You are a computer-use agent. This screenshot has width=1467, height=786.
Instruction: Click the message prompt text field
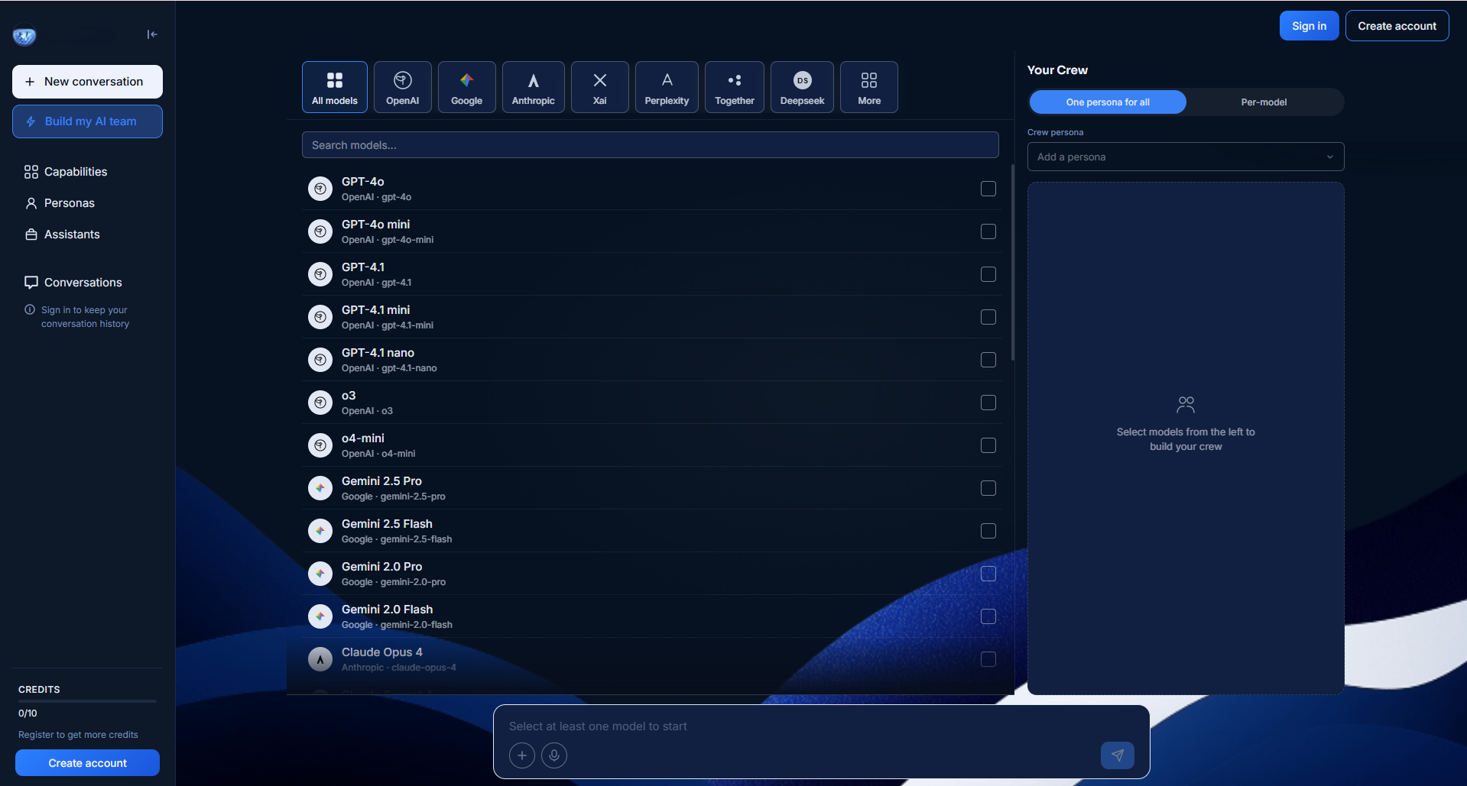point(821,726)
